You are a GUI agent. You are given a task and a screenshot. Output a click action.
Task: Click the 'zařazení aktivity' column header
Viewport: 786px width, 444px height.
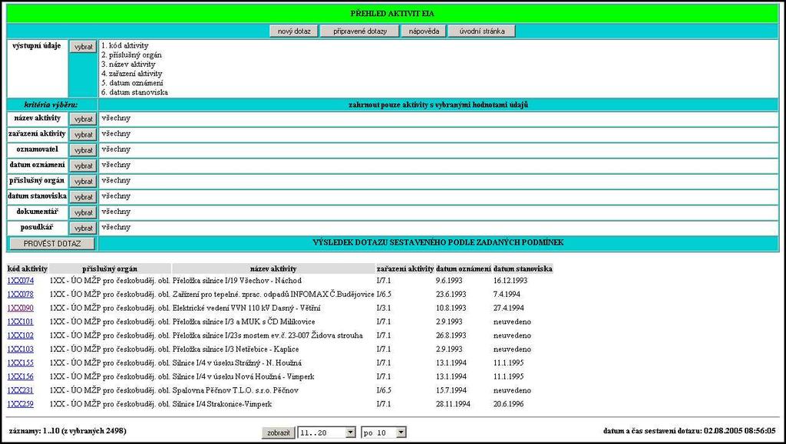[405, 269]
